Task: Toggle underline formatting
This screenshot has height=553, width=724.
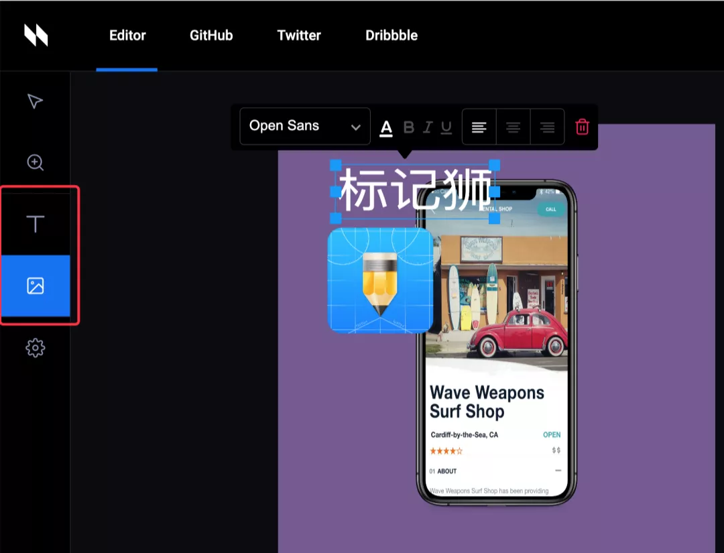Action: [446, 127]
